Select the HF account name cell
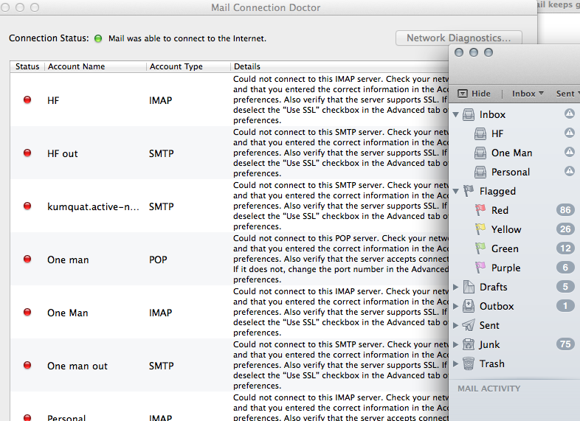580x421 pixels. pos(53,100)
